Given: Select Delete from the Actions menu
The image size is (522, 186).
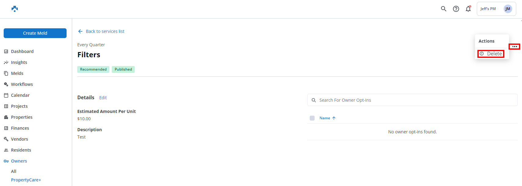Looking at the screenshot, I should (x=491, y=54).
